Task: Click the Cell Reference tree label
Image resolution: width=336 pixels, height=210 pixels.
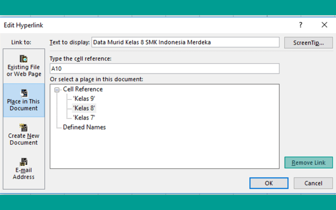Action: (83, 89)
